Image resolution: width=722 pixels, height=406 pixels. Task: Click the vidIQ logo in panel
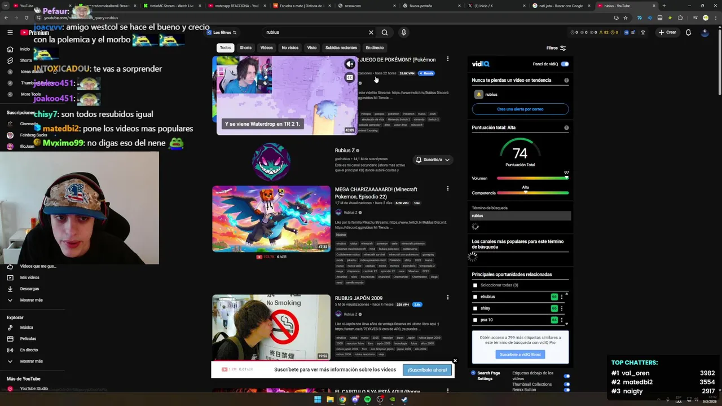point(481,64)
